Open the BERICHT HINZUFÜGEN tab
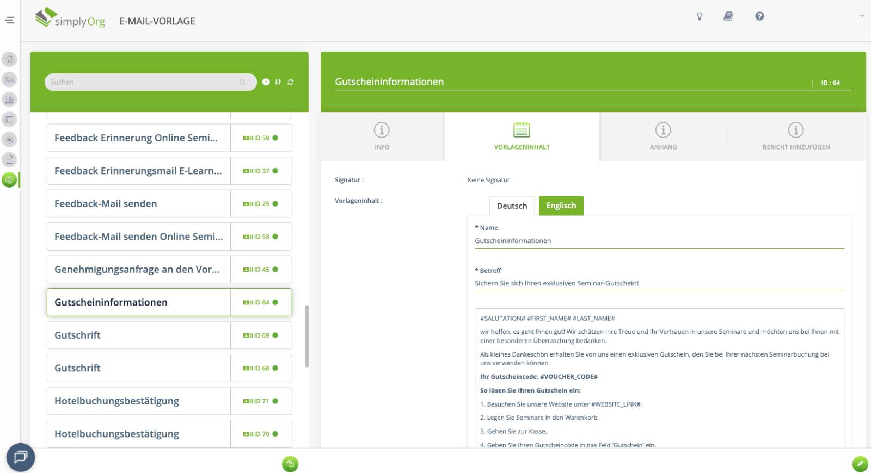The height and width of the screenshot is (473, 871). pyautogui.click(x=796, y=136)
